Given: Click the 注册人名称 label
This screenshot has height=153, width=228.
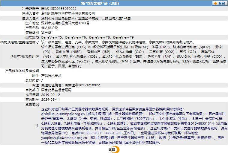Looking at the screenshot, I should pos(30,13).
